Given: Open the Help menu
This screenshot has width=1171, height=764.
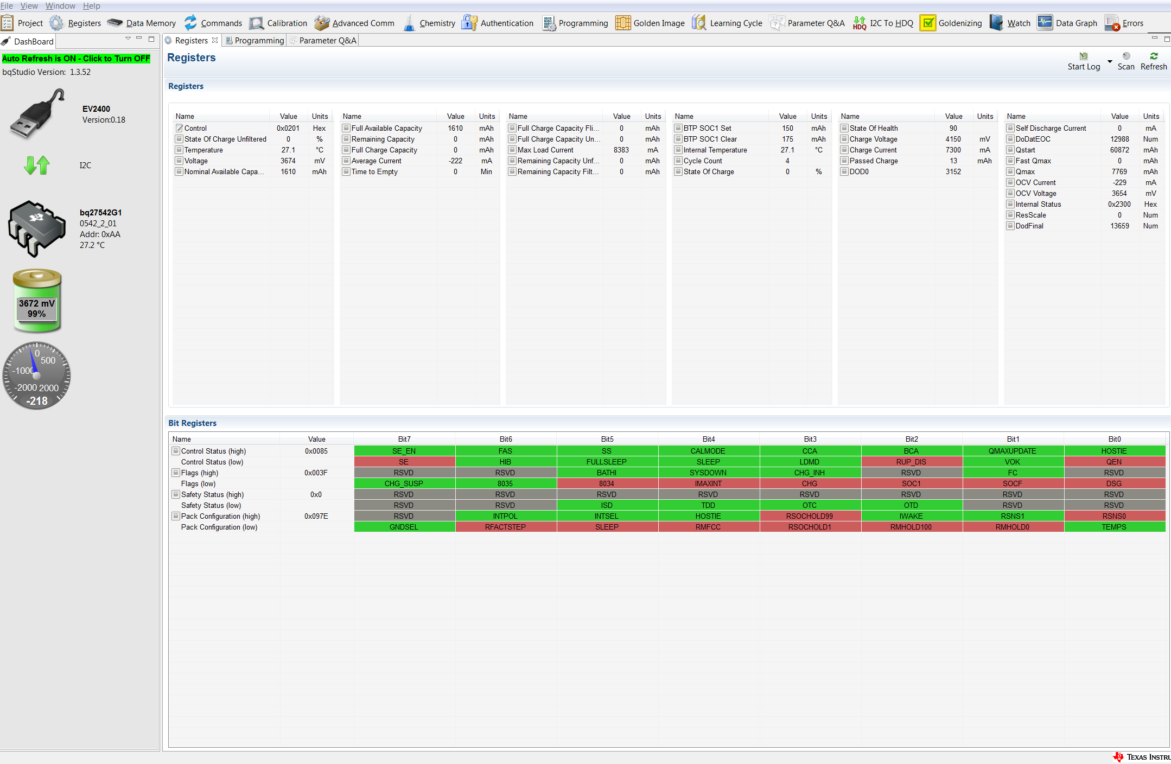Looking at the screenshot, I should click(x=92, y=5).
